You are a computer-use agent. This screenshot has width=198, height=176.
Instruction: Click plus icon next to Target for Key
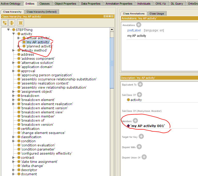[141, 136]
